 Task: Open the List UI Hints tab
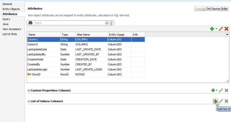10,34
